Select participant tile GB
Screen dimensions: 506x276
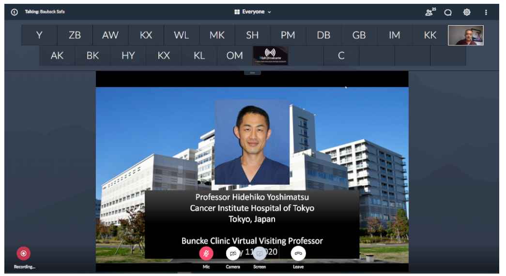[x=359, y=35]
